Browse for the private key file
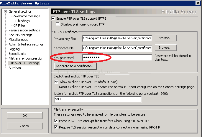Screen dimensions: 202x137 pyautogui.click(x=167, y=38)
